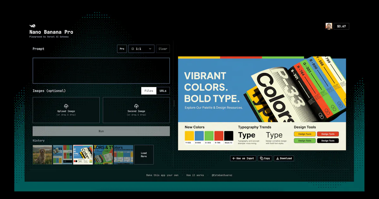Screen dimensions: 379x199
Task: Click the Black 7C color swatch
Action: [x=229, y=136]
